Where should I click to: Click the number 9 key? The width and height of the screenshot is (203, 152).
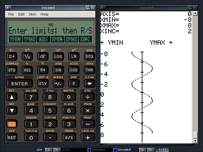point(69,97)
